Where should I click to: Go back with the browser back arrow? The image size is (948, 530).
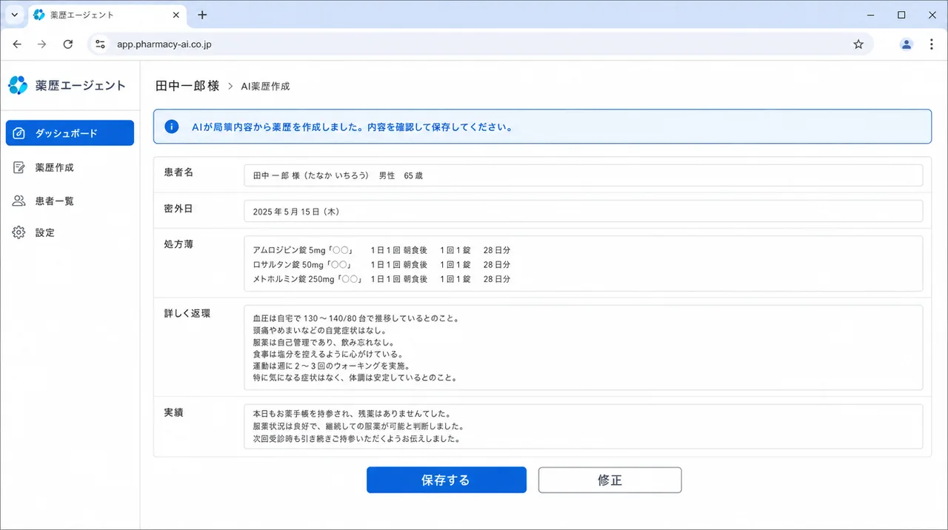pos(17,44)
